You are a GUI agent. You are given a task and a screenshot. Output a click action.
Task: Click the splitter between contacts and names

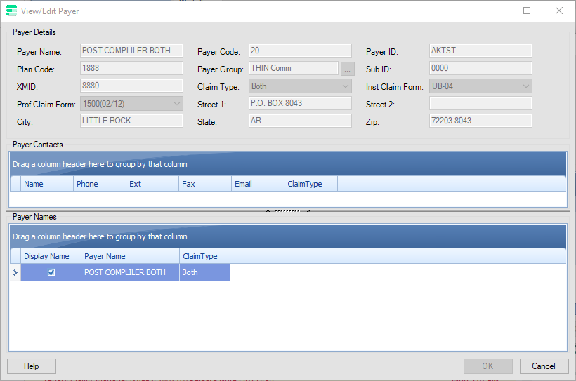pyautogui.click(x=287, y=210)
